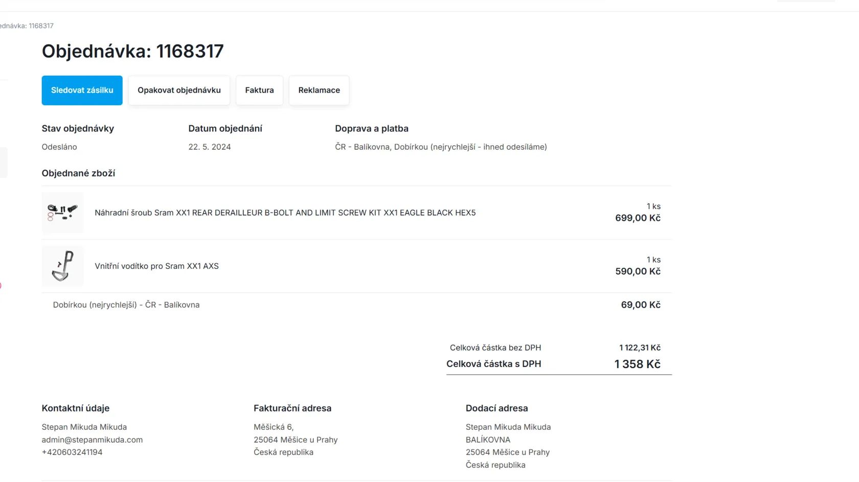The width and height of the screenshot is (859, 482).
Task: Click the BALÍKOVNA delivery address line
Action: click(x=488, y=440)
